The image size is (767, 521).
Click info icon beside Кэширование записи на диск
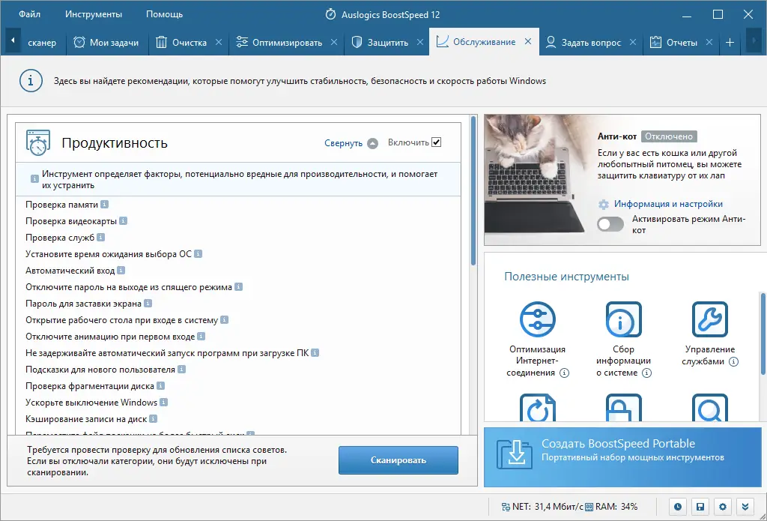(x=153, y=418)
